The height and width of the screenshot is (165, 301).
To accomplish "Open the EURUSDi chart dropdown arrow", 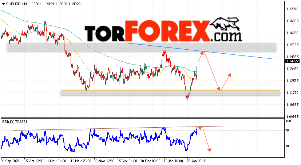I will pos(3,4).
